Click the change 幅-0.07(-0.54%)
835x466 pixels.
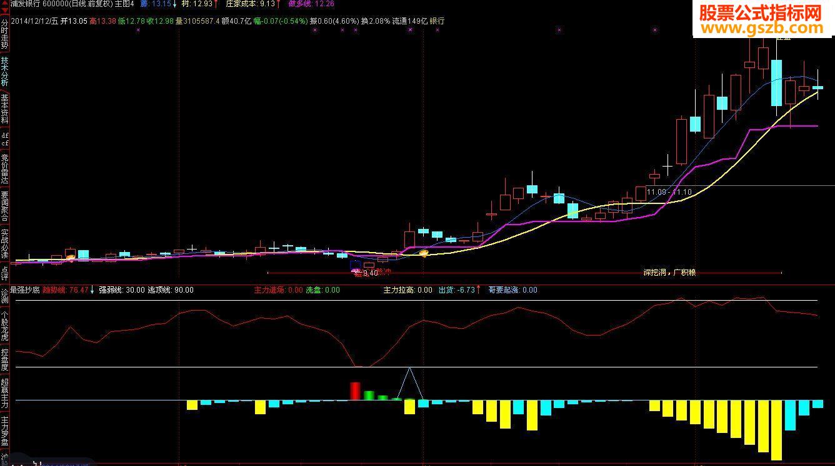(x=281, y=21)
